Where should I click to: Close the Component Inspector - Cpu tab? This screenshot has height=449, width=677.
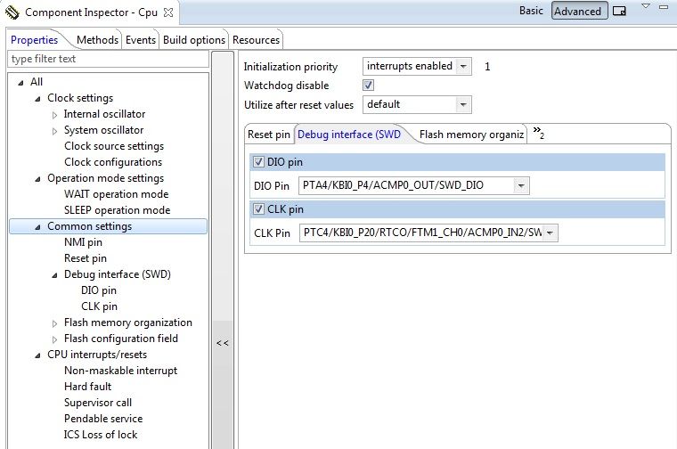pos(168,12)
